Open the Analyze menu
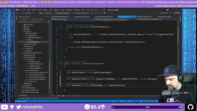The image size is (197, 111). pyautogui.click(x=56, y=10)
